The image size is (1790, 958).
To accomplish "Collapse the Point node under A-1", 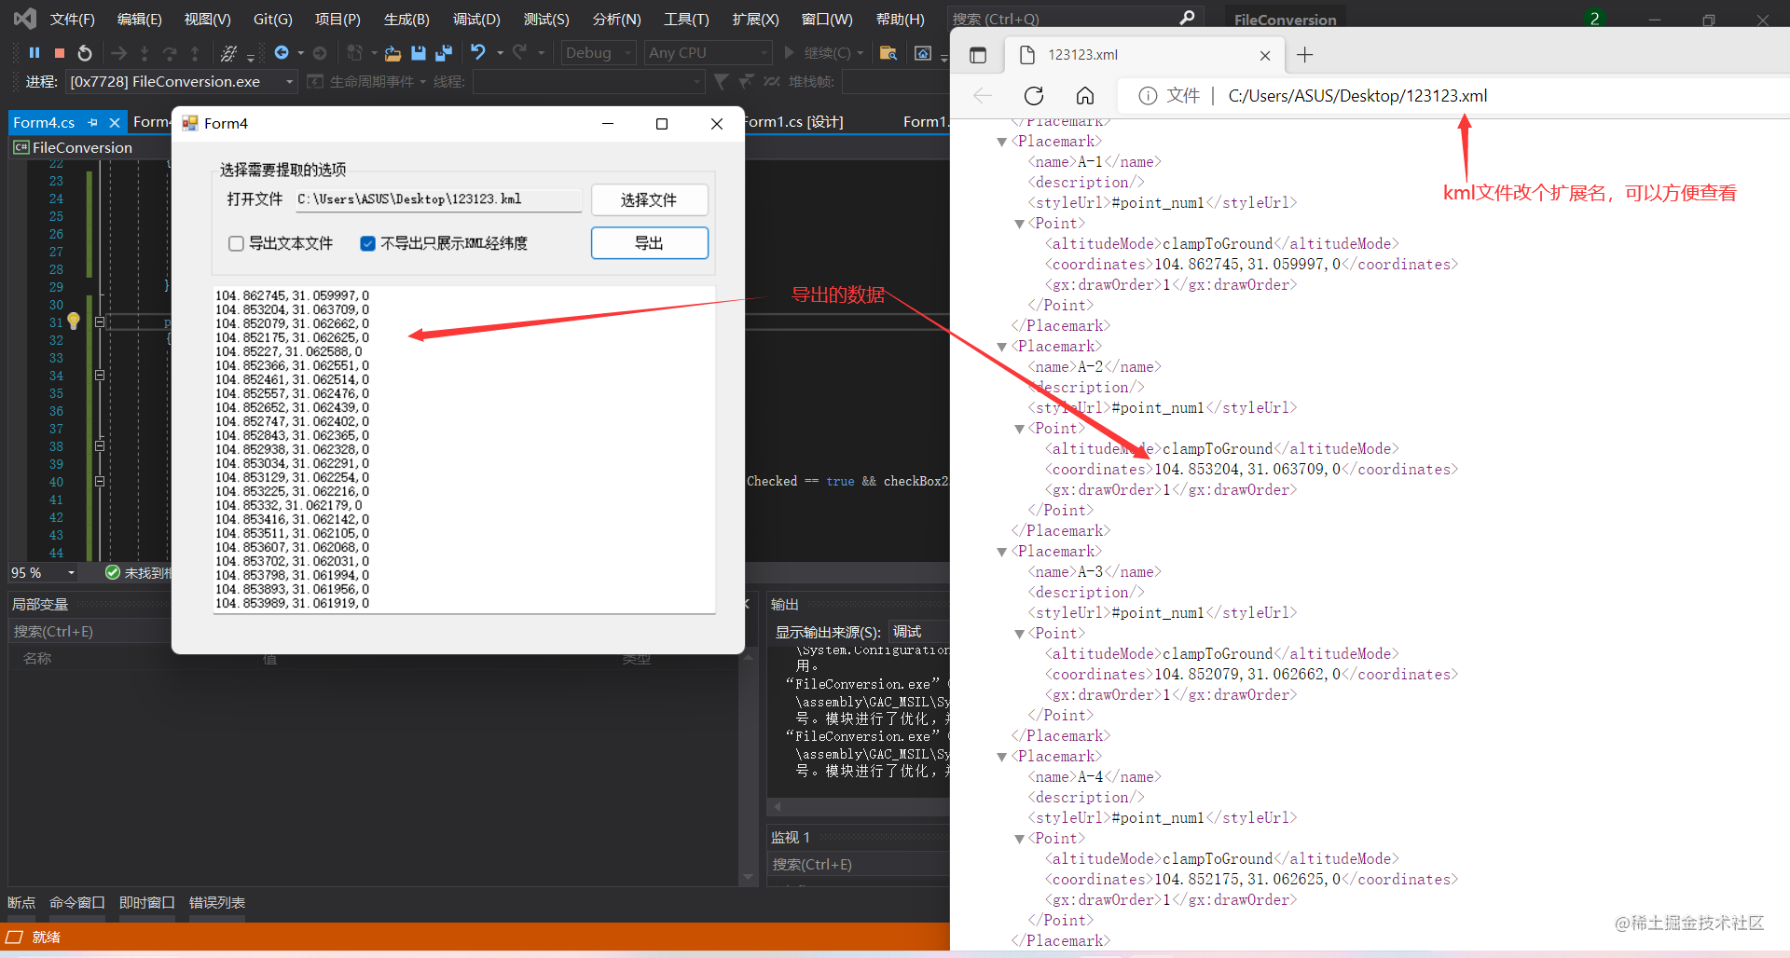I will pos(1019,225).
